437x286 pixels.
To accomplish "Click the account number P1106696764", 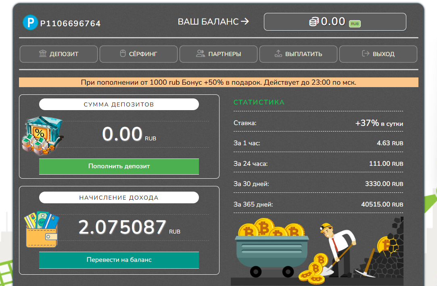I will tap(71, 23).
